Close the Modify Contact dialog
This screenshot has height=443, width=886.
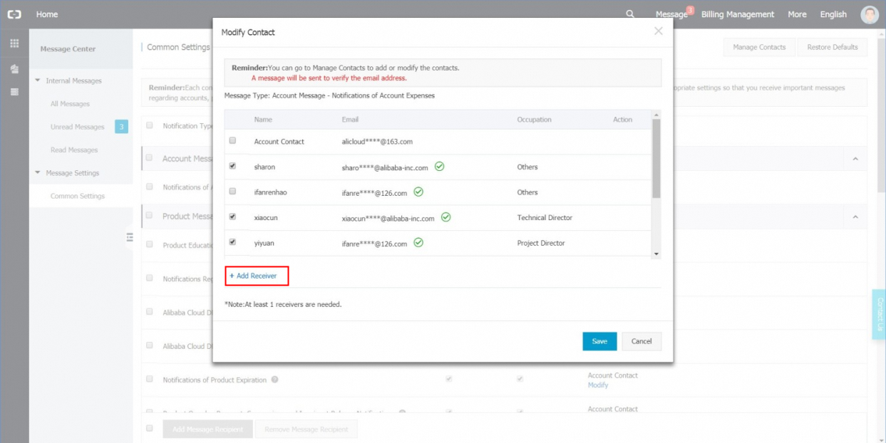(x=658, y=31)
